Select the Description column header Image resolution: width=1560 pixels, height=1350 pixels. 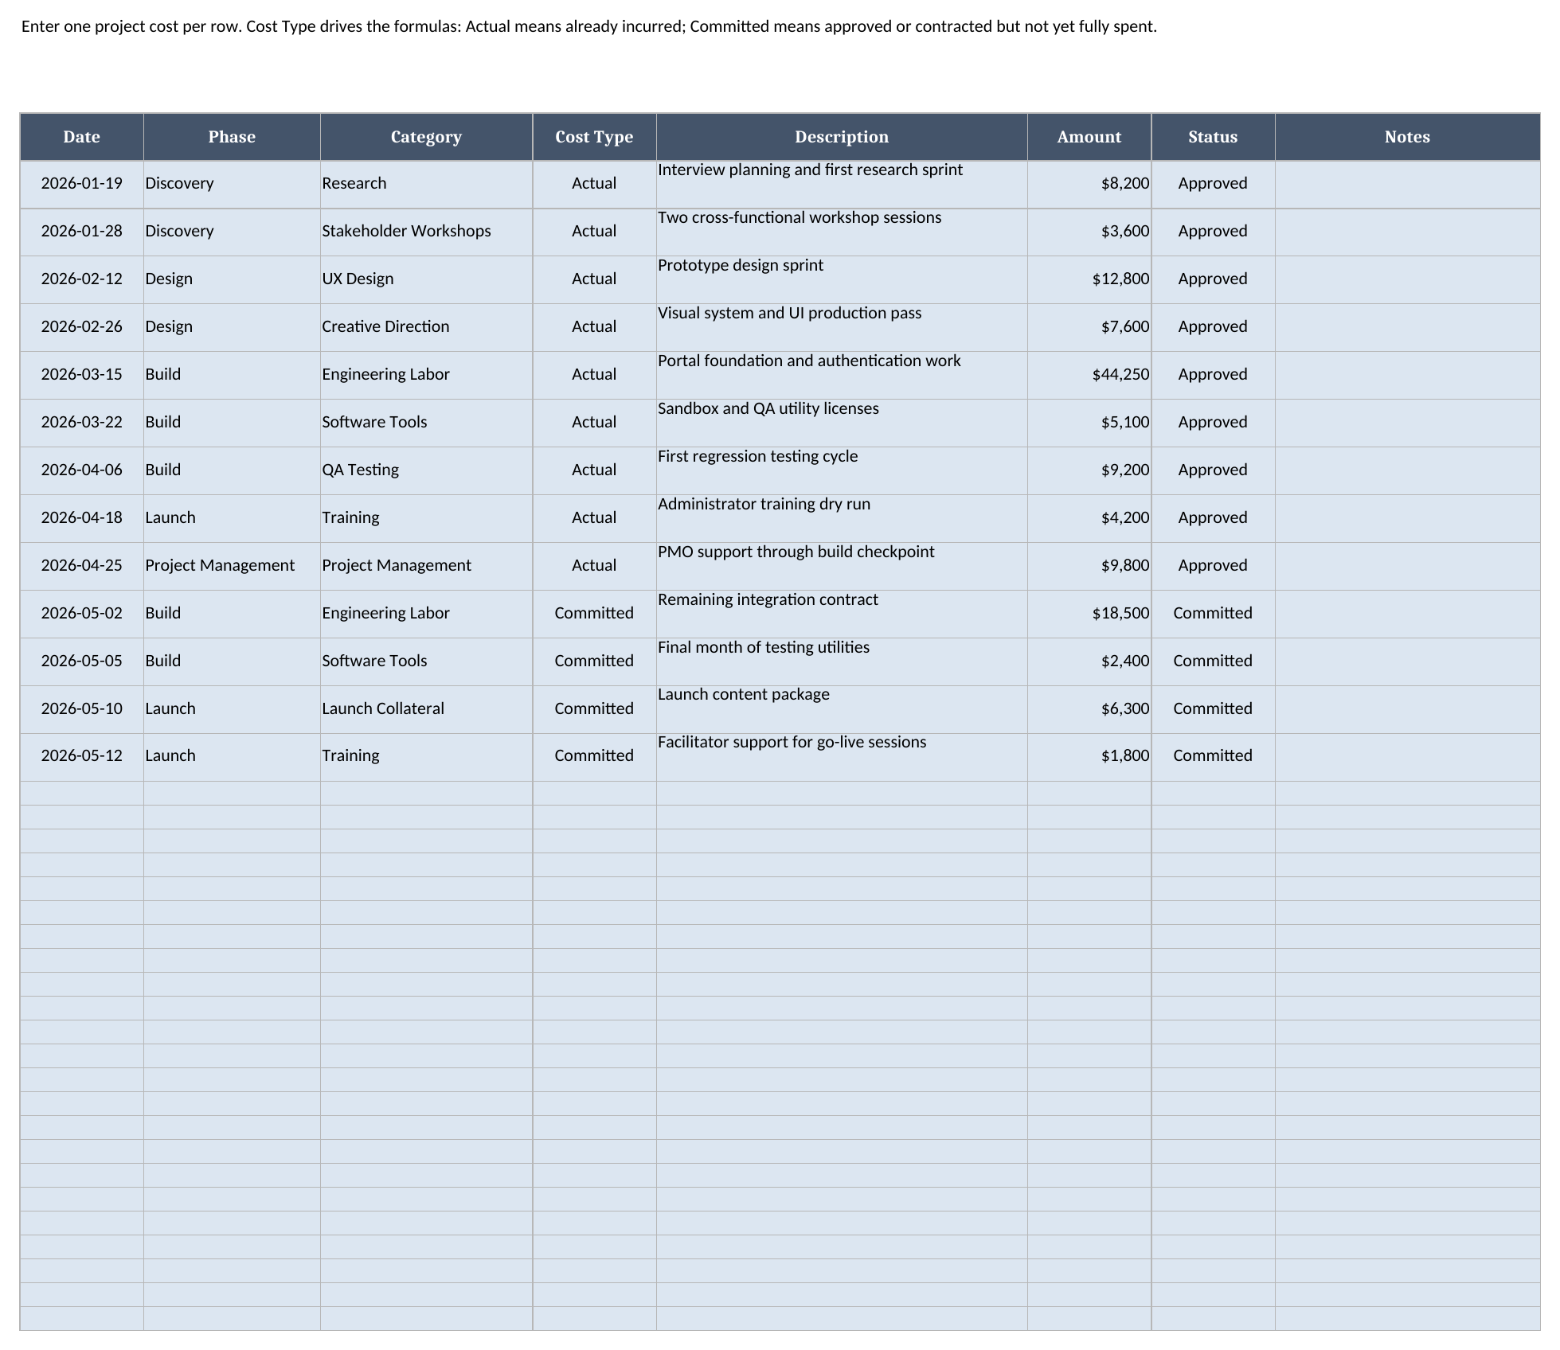(x=842, y=137)
